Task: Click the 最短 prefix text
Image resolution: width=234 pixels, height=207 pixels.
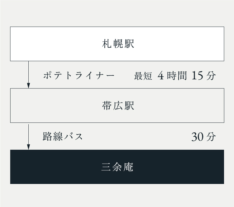Action: [143, 76]
